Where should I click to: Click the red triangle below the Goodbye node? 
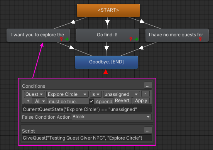point(106,72)
